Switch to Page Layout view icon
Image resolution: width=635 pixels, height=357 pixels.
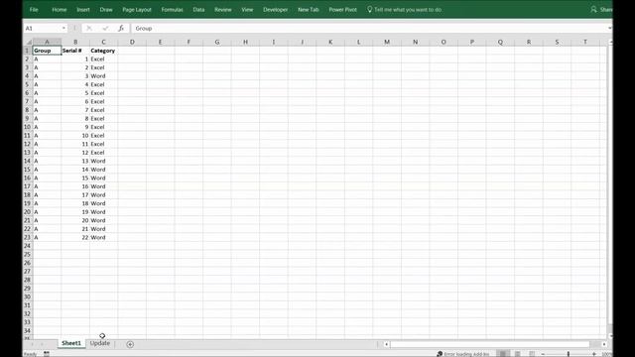click(518, 354)
